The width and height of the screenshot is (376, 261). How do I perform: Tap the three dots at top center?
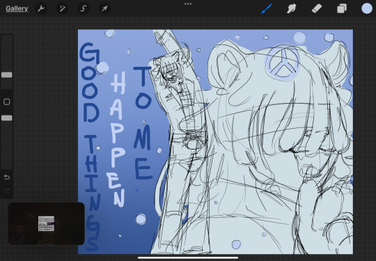click(188, 4)
